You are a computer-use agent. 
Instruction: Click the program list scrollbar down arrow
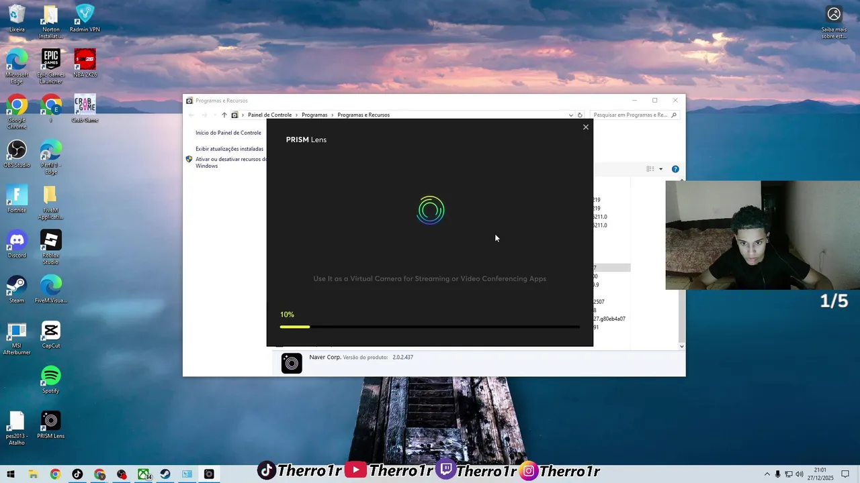tap(682, 346)
